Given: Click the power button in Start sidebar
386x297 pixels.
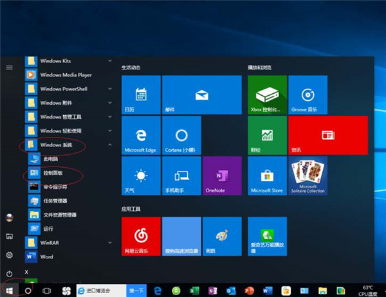Looking at the screenshot, I should pos(9,273).
